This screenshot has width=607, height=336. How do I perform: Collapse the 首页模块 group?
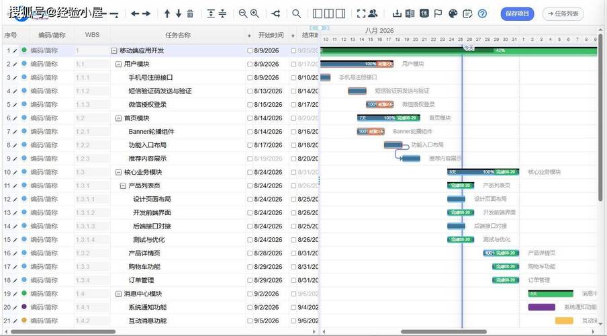coord(118,118)
